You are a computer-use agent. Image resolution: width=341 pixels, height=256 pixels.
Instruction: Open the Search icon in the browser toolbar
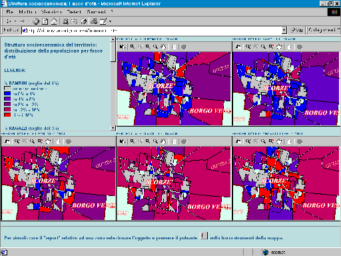pos(65,21)
